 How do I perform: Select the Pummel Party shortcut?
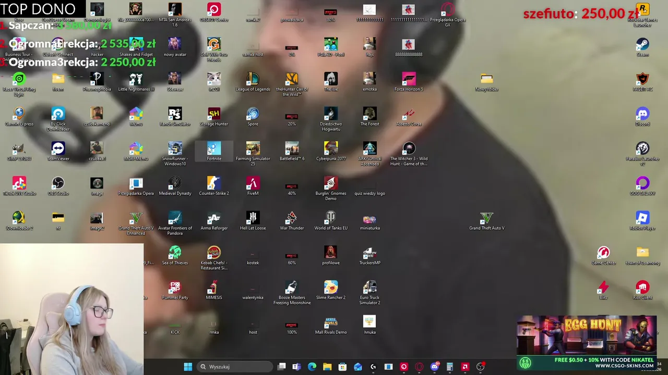pos(175,290)
